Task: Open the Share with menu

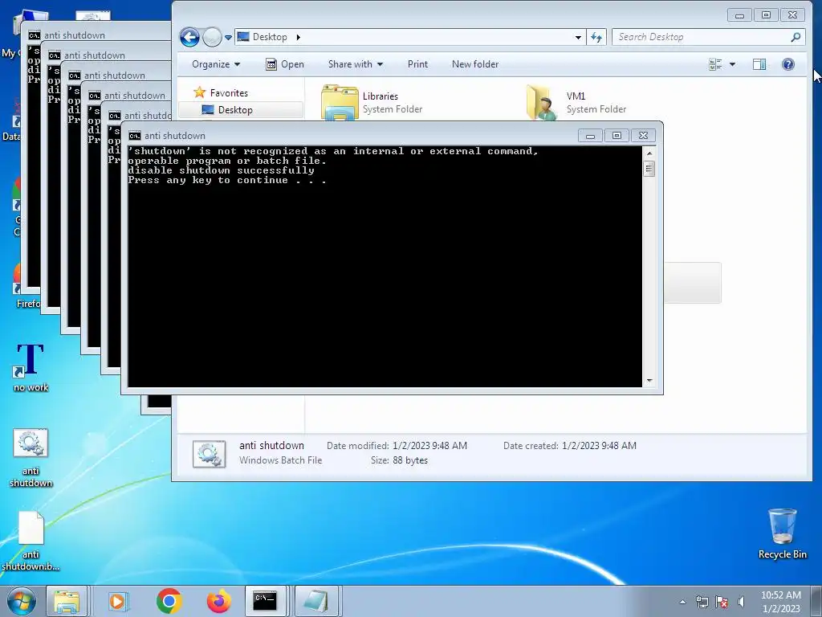Action: (x=355, y=64)
